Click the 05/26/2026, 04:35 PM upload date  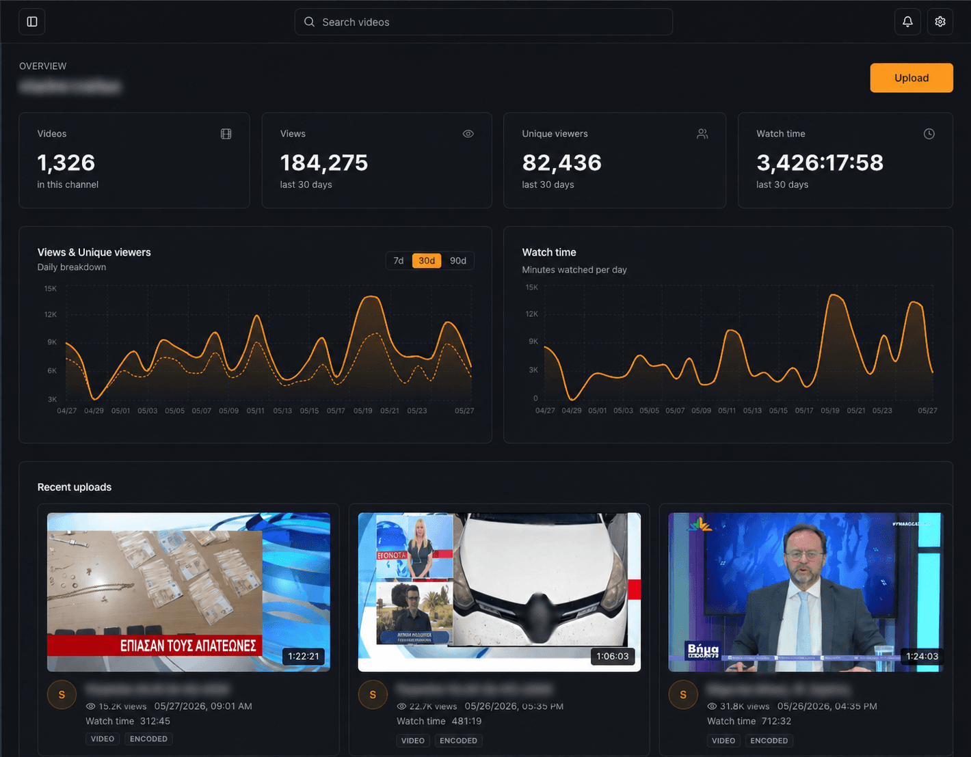[827, 706]
